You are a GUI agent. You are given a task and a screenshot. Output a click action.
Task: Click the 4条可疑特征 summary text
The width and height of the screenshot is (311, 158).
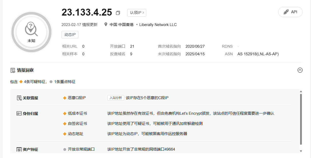(x=35, y=82)
